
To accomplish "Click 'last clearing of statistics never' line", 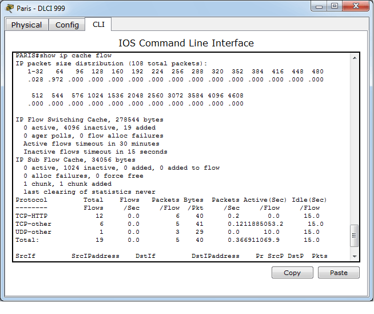I will pos(89,192).
